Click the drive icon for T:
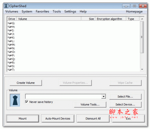 tap(10, 70)
